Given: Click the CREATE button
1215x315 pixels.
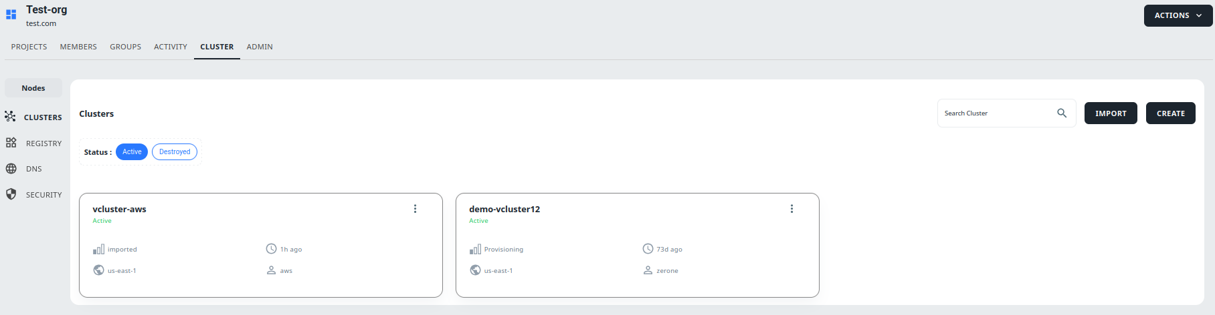Looking at the screenshot, I should [1171, 113].
